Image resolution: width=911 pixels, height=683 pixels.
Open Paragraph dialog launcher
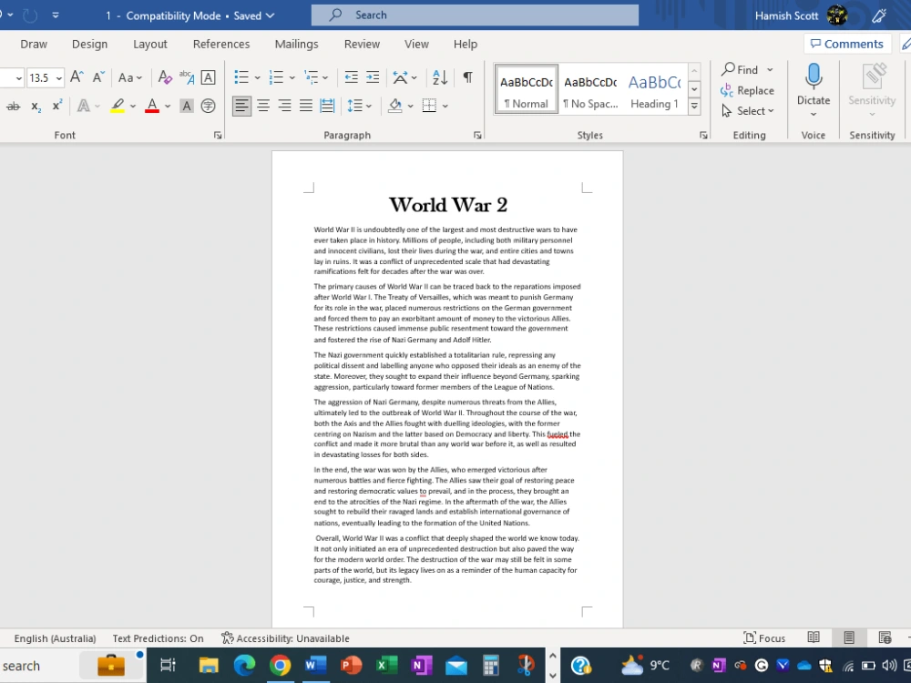477,135
